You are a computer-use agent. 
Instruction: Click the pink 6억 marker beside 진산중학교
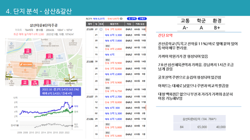coord(49,56)
